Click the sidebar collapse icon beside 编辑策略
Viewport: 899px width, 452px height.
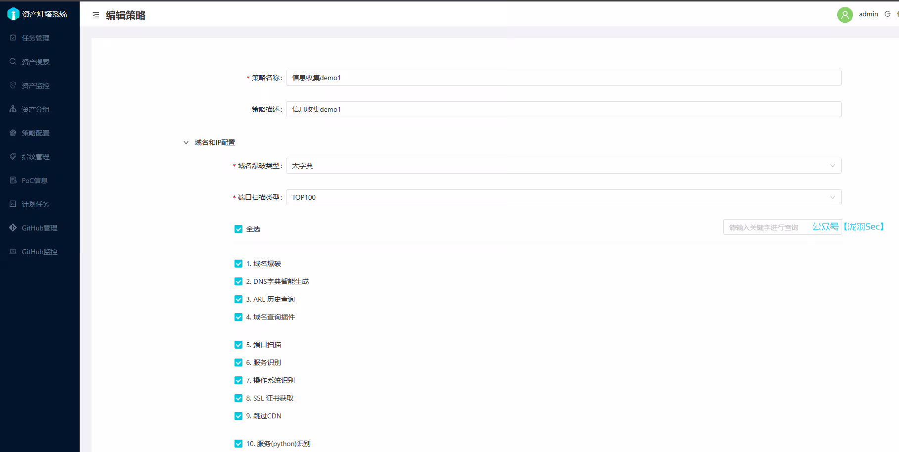pyautogui.click(x=96, y=15)
